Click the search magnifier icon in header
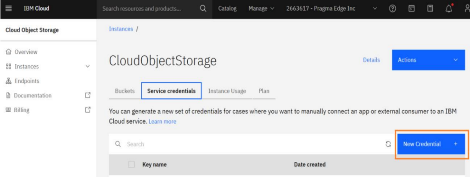The image size is (470, 177). click(203, 9)
